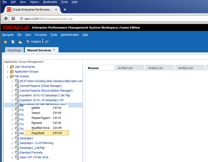Click the icon for All of Vision including data
208x162 pixels.
point(17,81)
